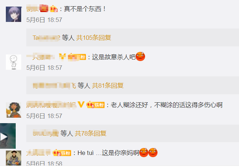Viewport: 239px width, 167px height.
Task: Expand the 共78条回复 replies link
Action: [91, 133]
